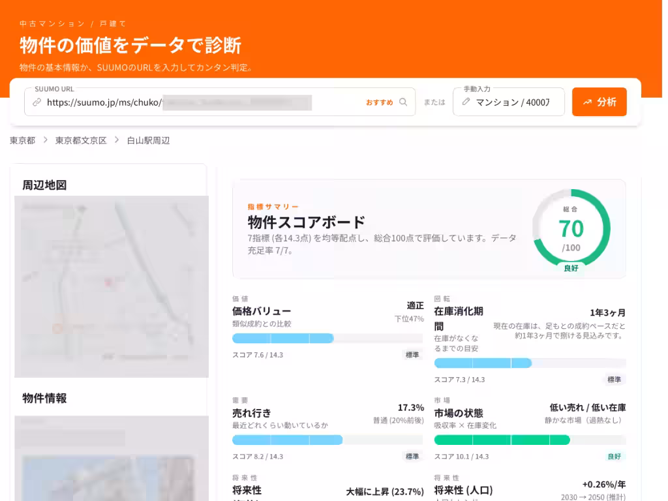The image size is (668, 501).
Task: Open the おすすめ recommendation link
Action: [379, 102]
